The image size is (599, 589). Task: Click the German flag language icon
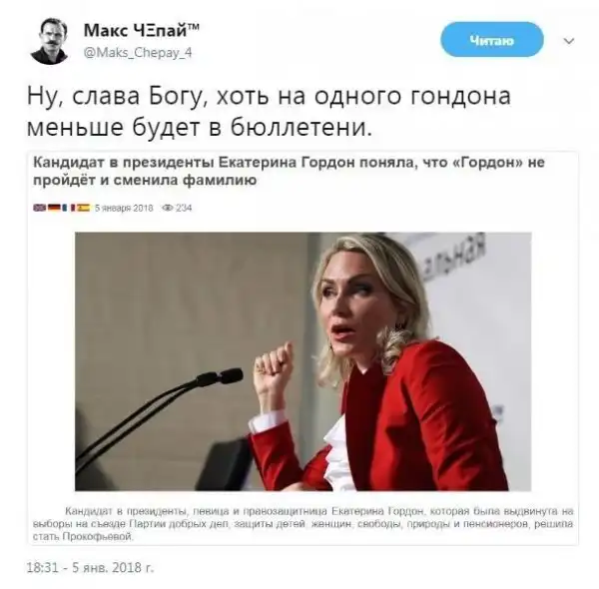[54, 208]
